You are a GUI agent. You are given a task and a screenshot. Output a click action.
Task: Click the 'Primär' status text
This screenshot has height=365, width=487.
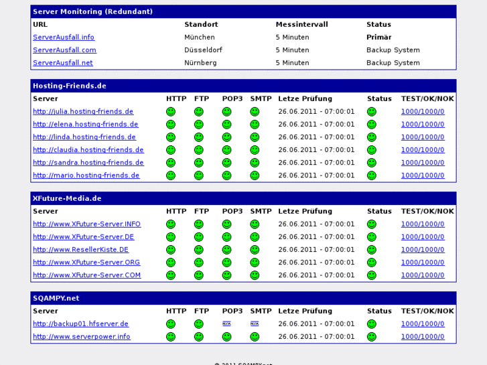click(x=379, y=38)
